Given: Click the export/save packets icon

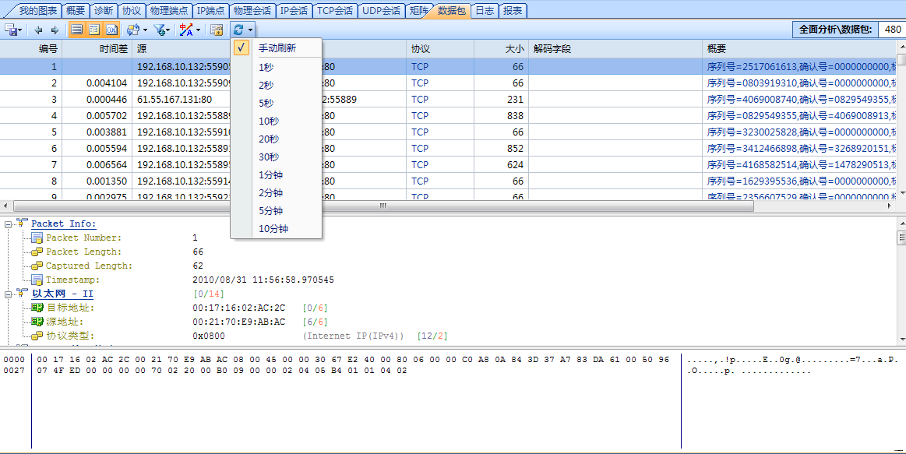Looking at the screenshot, I should point(9,28).
